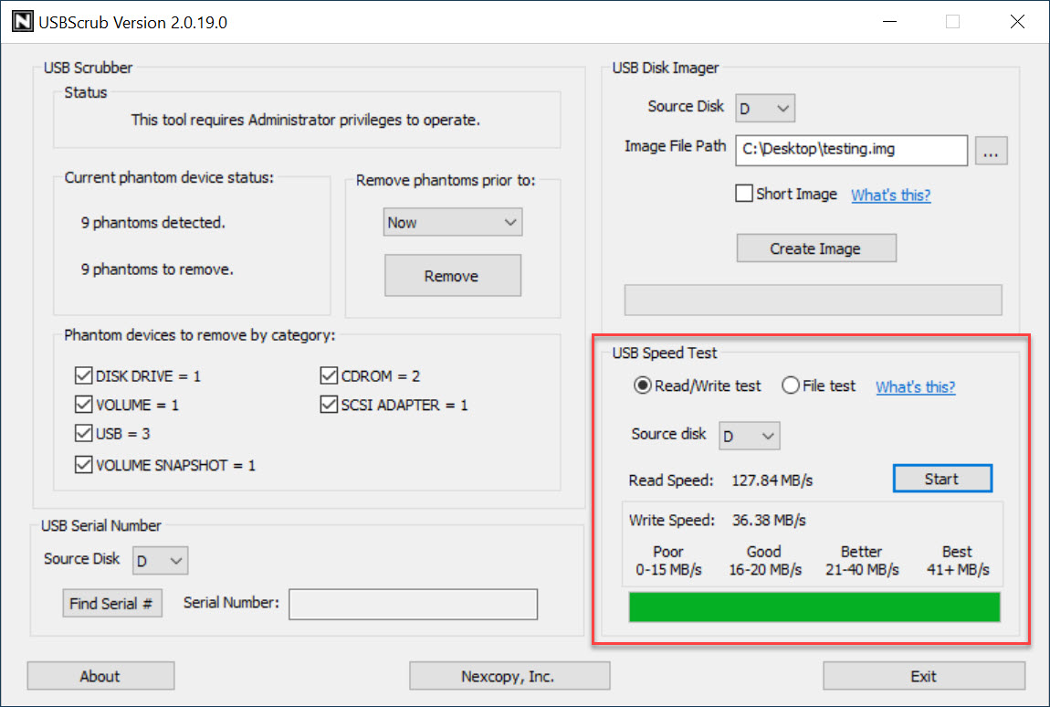Disable the SCSI ADAPTER checkbox
This screenshot has height=707, width=1050.
(329, 405)
